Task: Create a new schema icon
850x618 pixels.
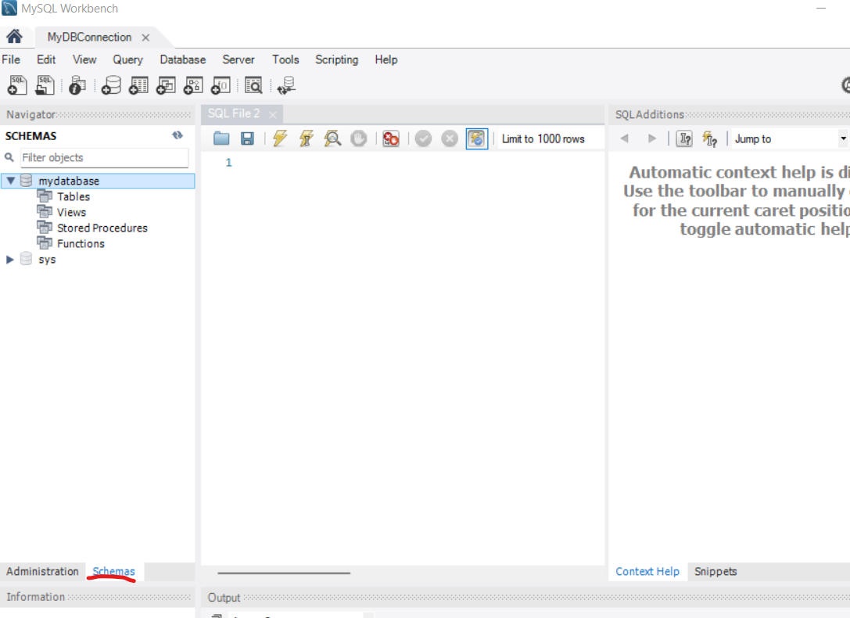Action: [x=111, y=85]
